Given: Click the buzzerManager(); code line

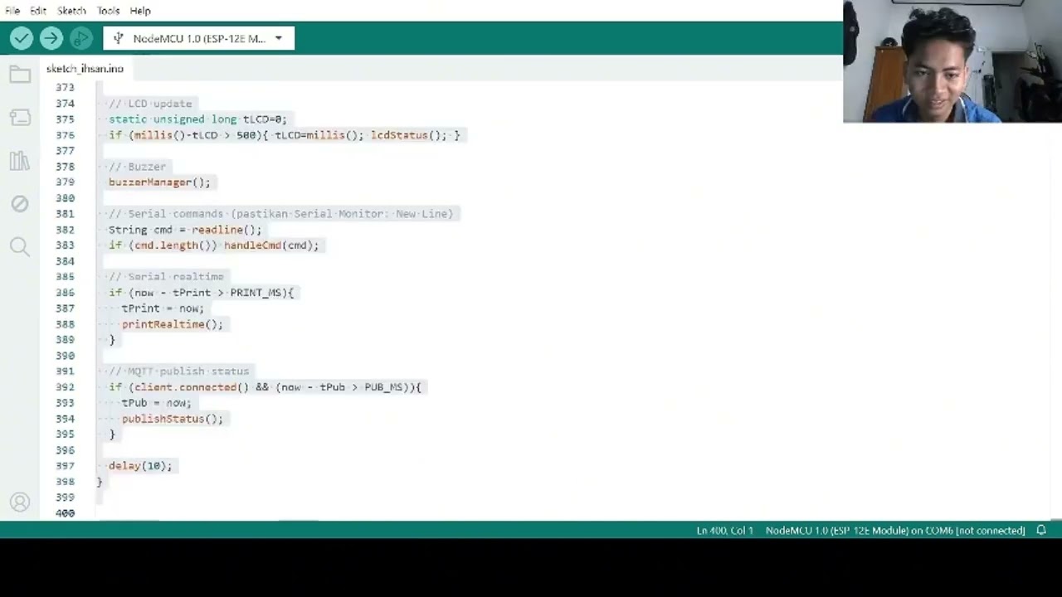Looking at the screenshot, I should click(159, 182).
